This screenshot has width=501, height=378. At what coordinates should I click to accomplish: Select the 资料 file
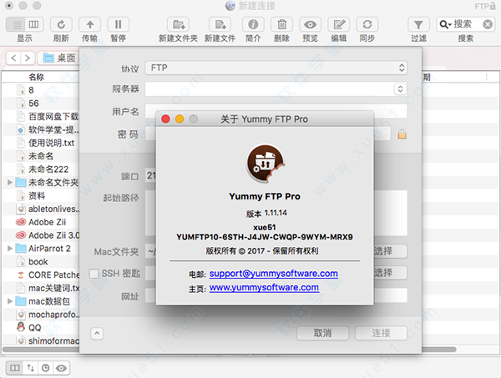(37, 196)
